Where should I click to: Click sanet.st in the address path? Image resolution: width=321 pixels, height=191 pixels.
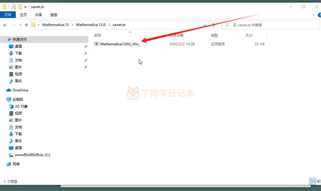119,25
